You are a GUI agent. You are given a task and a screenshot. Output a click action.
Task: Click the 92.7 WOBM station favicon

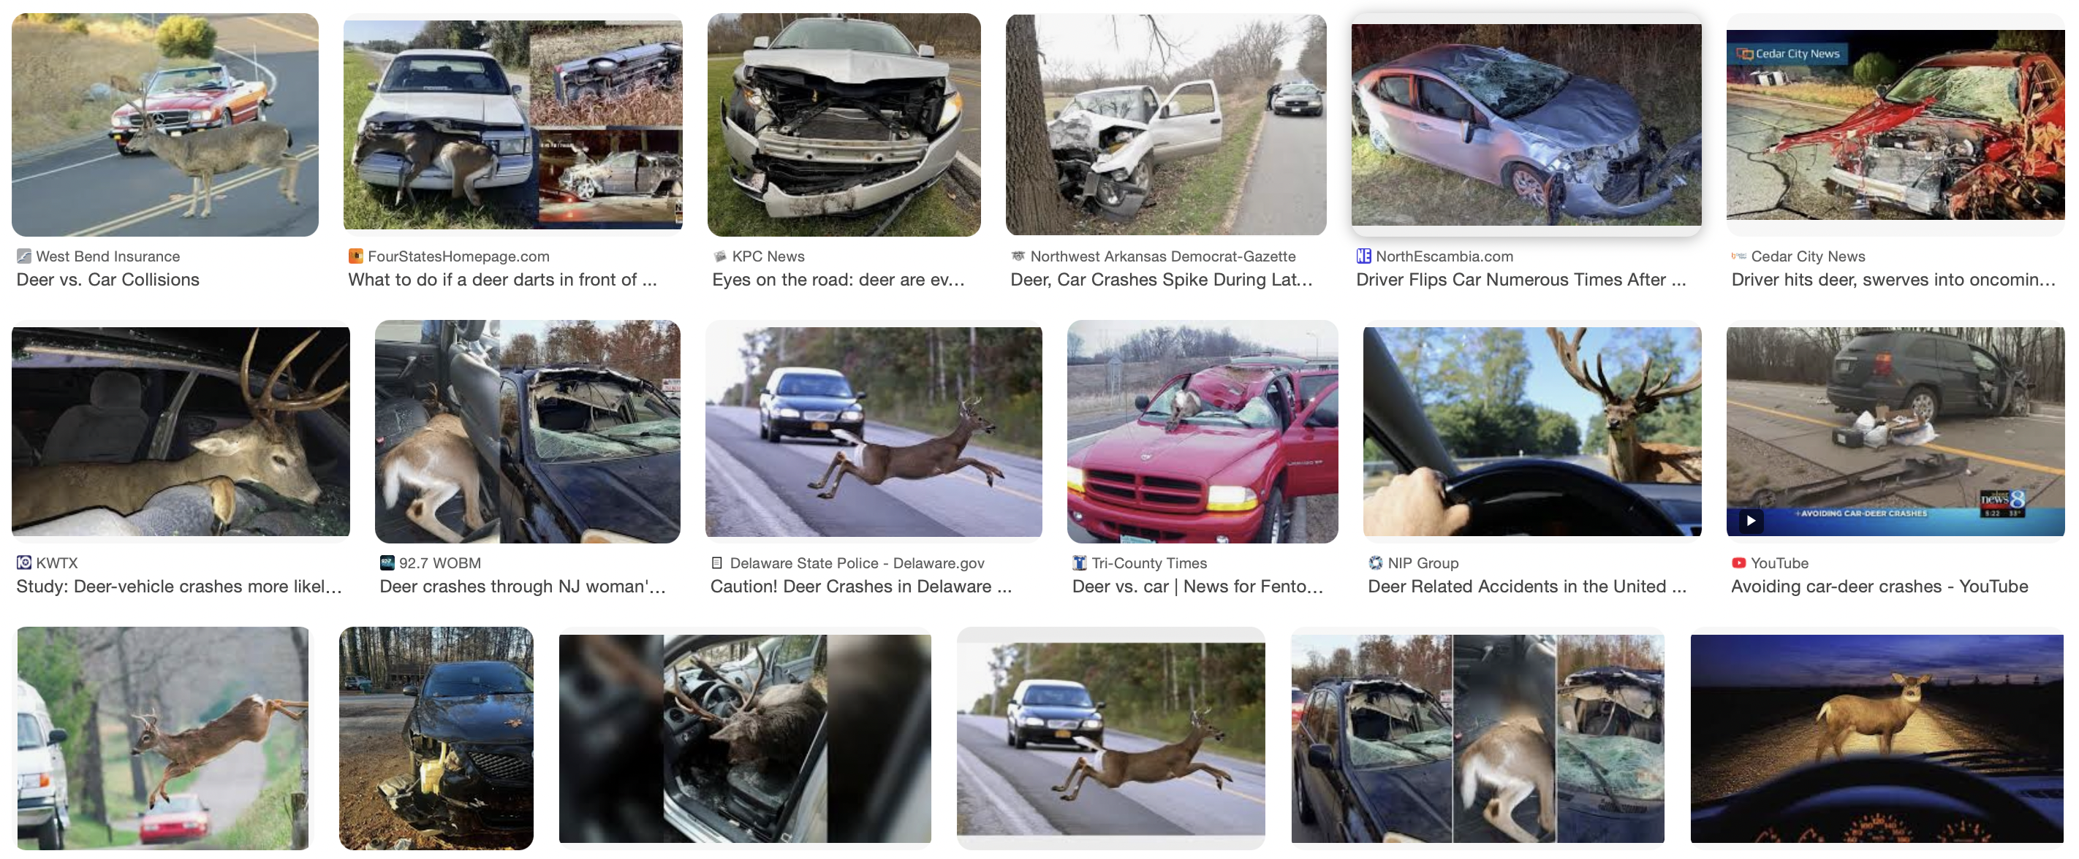tap(387, 563)
